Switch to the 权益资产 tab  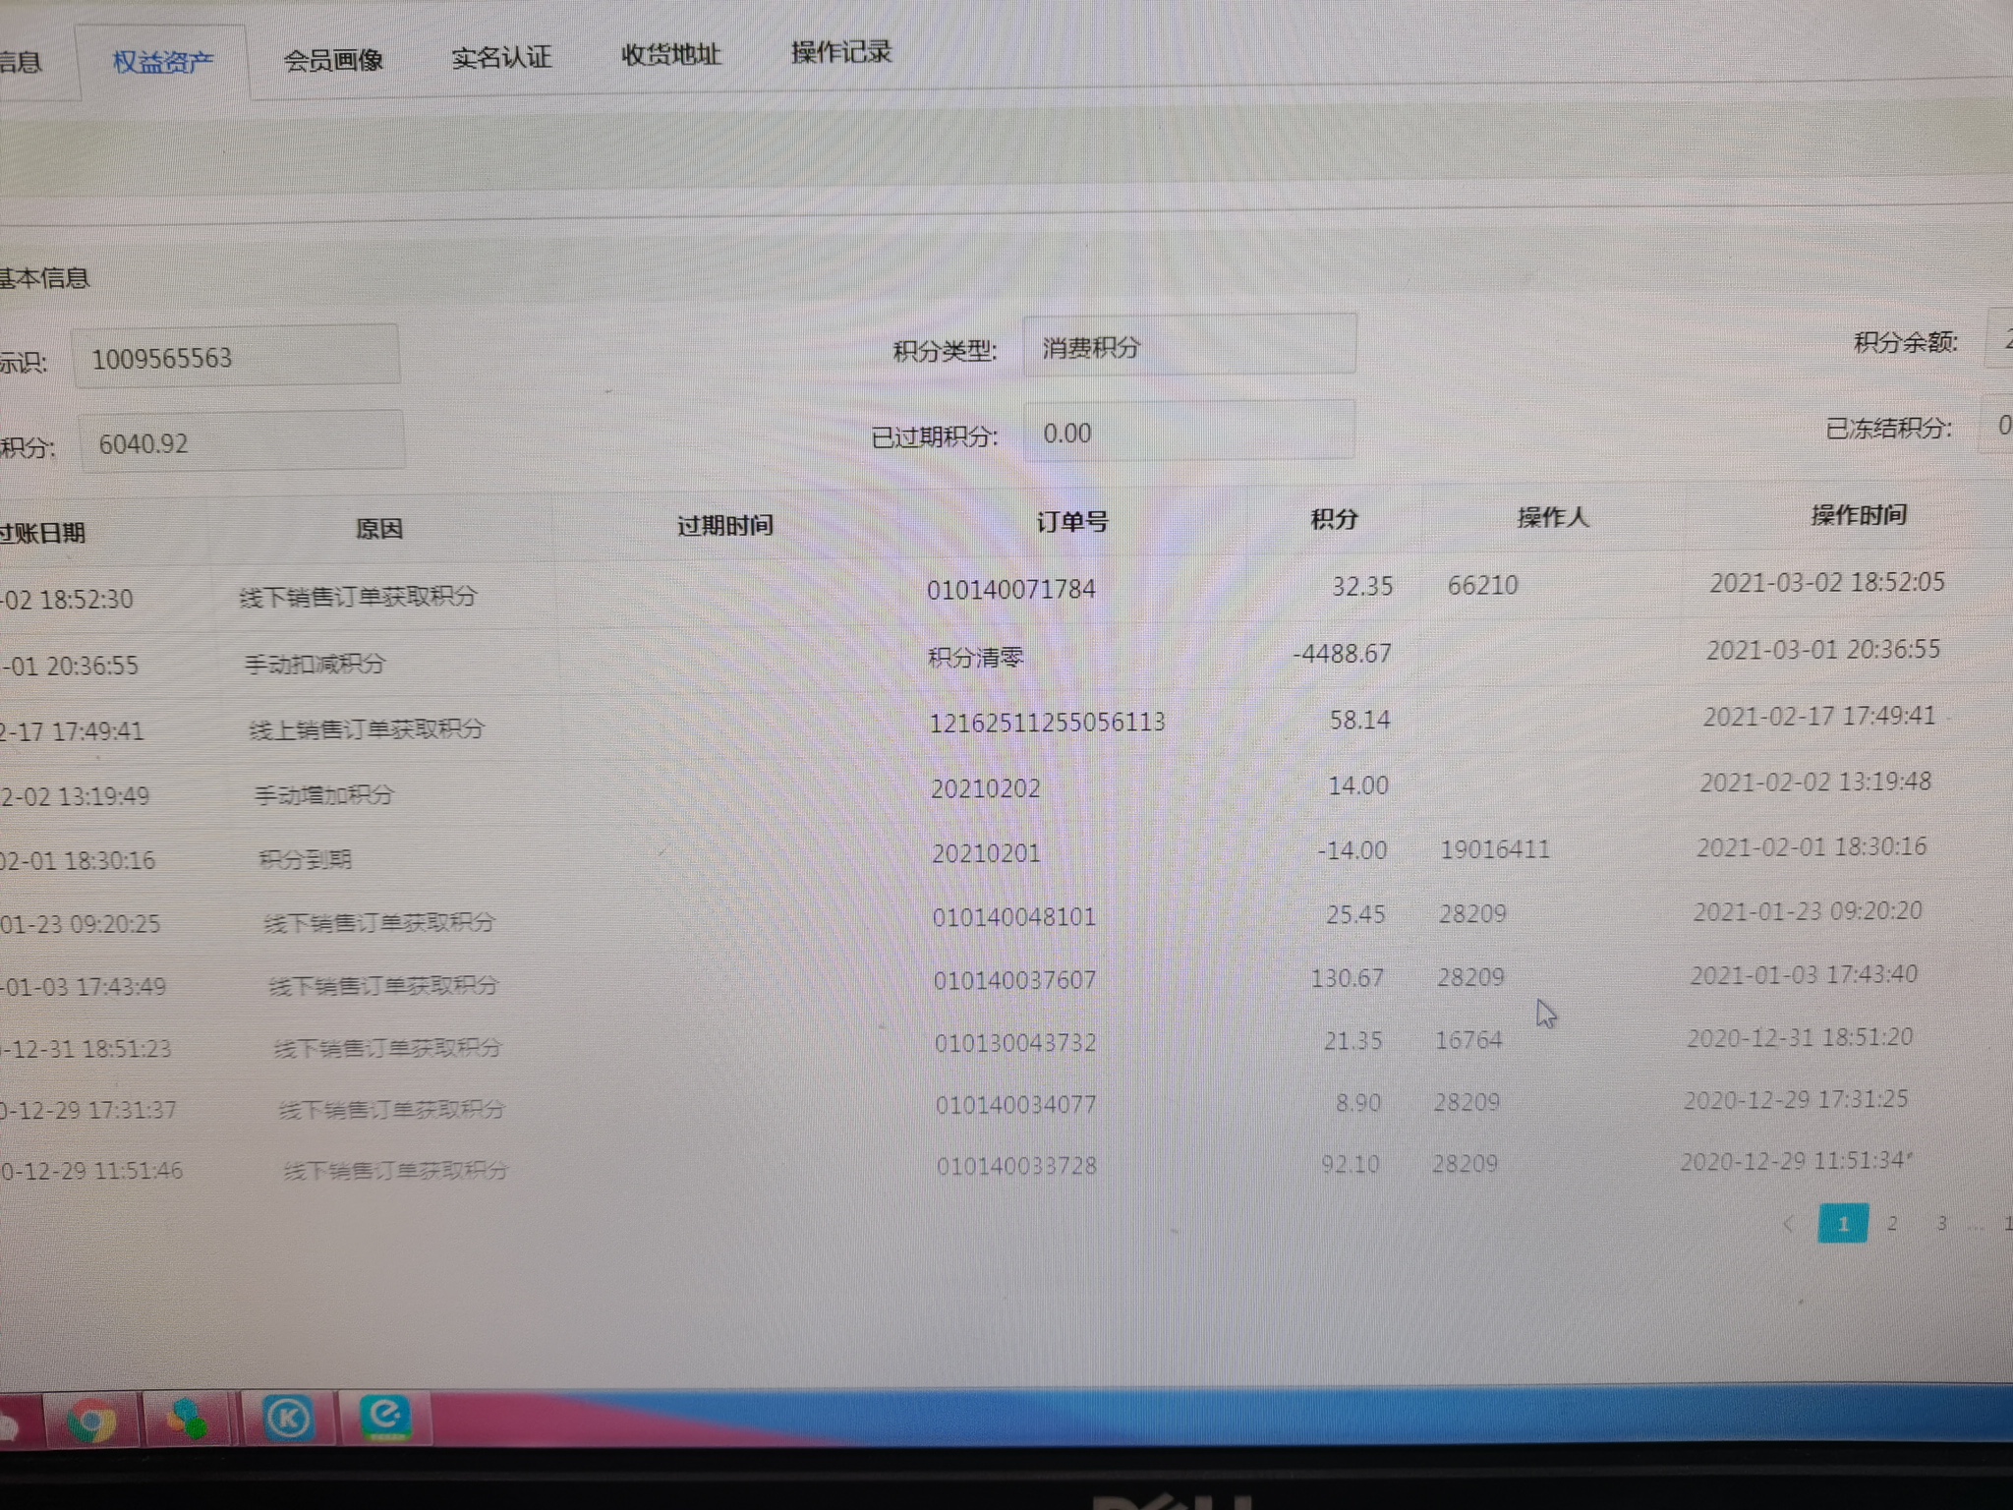click(x=163, y=62)
